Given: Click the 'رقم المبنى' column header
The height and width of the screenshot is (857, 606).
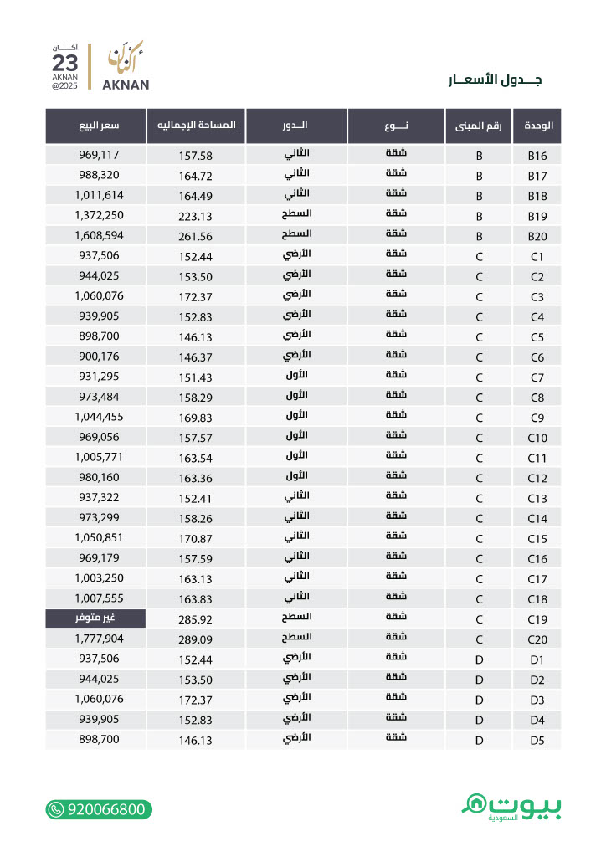Looking at the screenshot, I should click(x=479, y=126).
